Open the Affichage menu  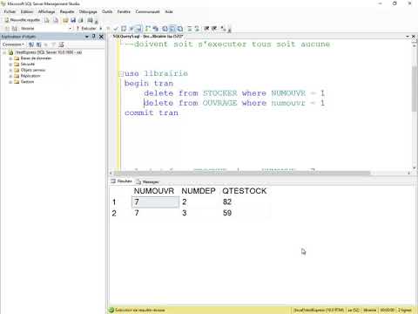(46, 11)
